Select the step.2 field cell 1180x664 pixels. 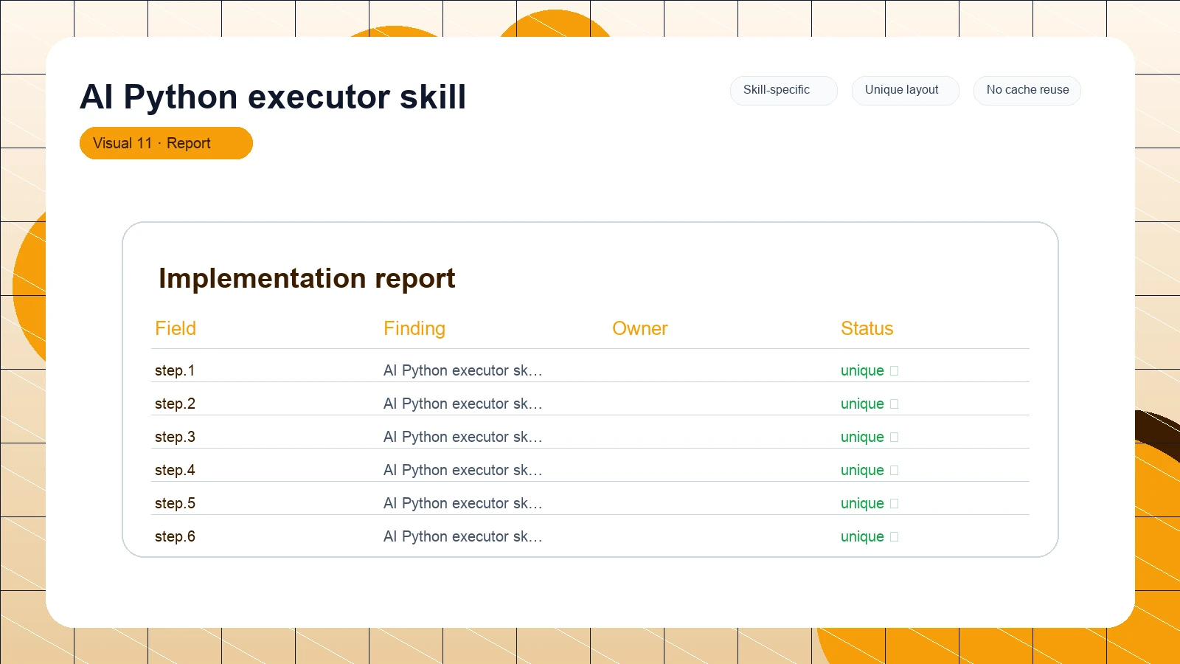coord(175,404)
